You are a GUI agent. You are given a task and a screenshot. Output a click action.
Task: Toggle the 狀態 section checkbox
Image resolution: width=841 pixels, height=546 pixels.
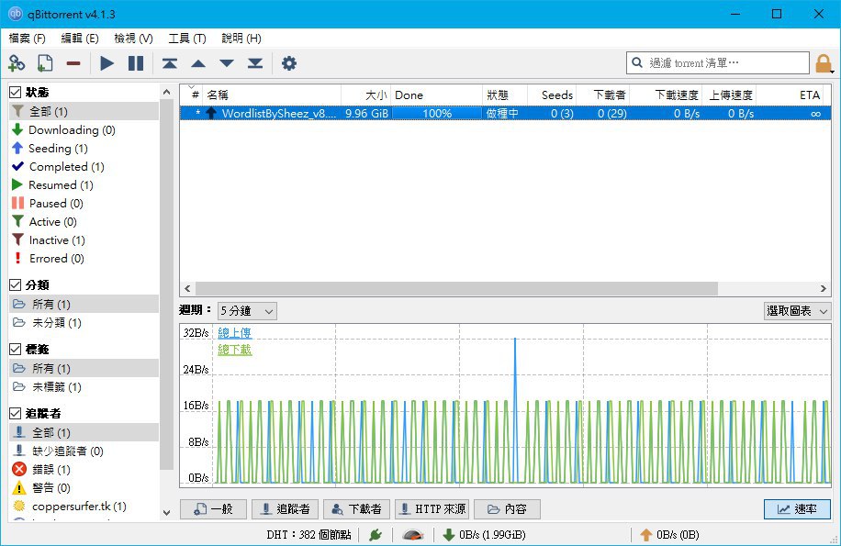(x=16, y=92)
